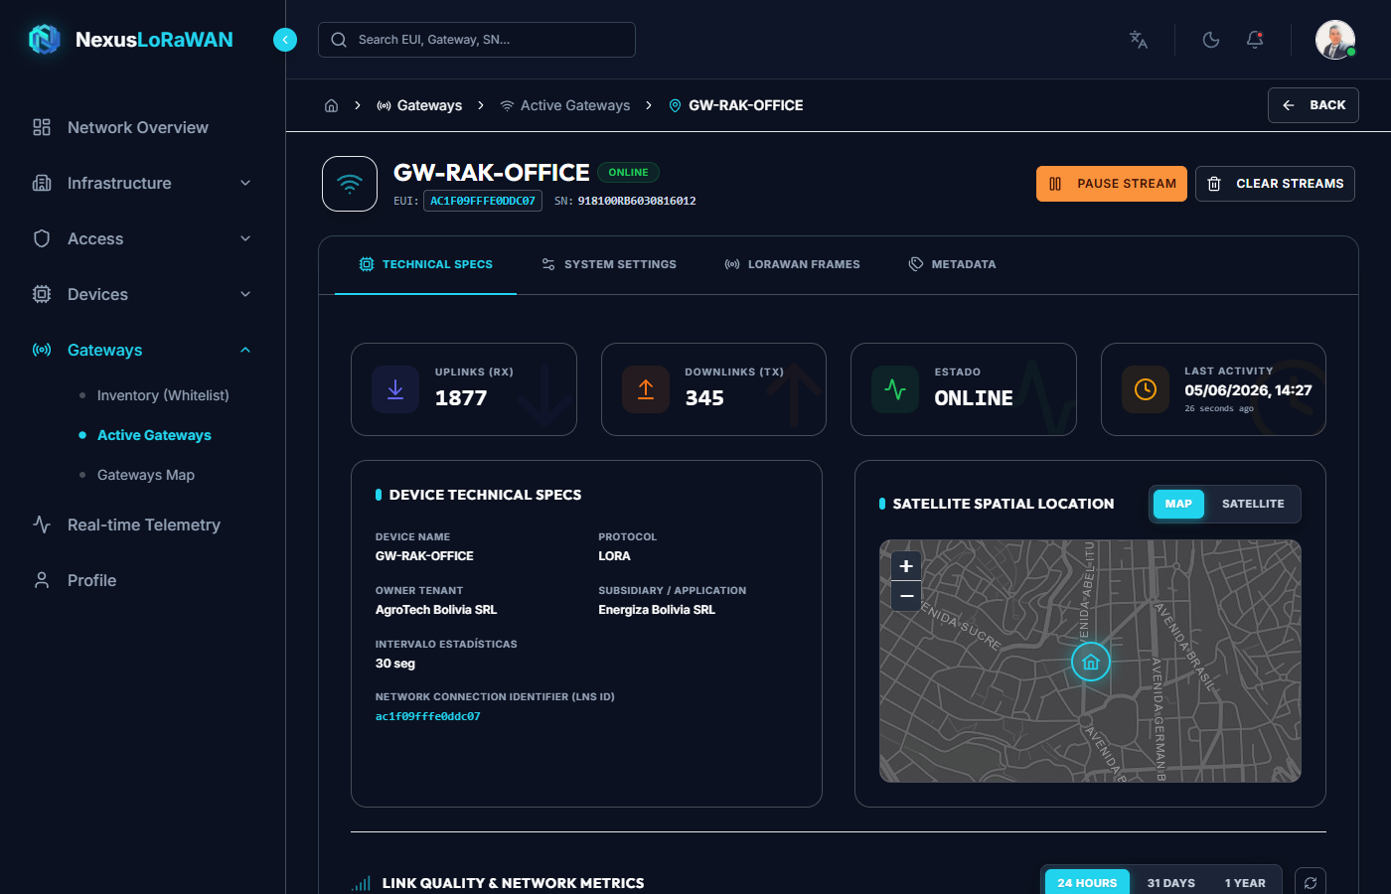Viewport: 1391px width, 894px height.
Task: Click the last activity date 05/06/2026, 14:27
Action: [1248, 390]
